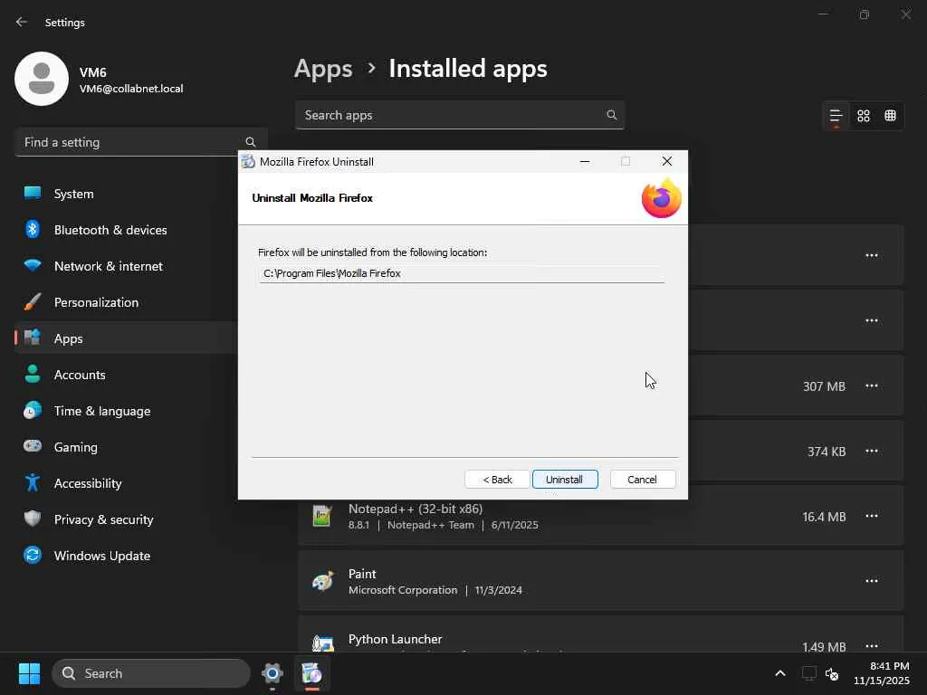Switch to table view layout icon

[891, 116]
